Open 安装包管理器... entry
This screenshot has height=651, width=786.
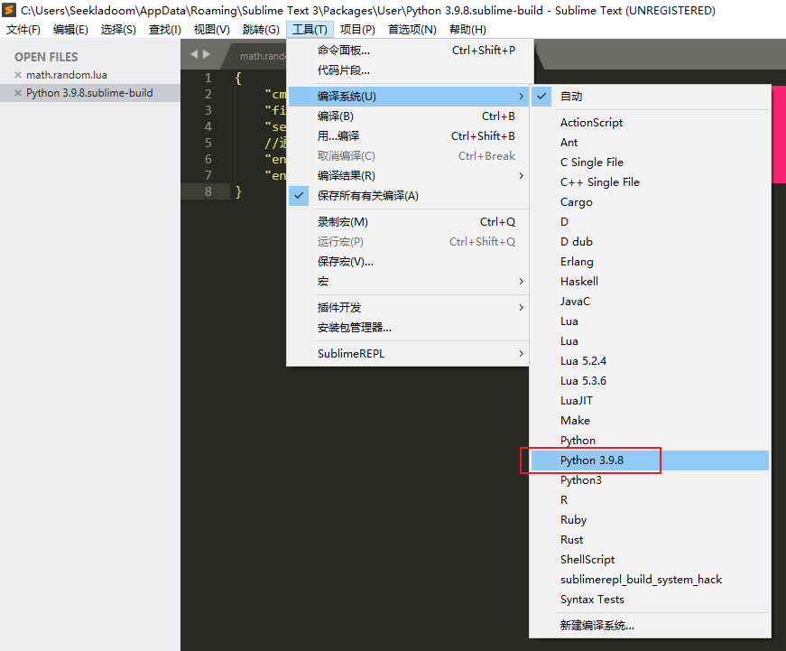click(x=409, y=328)
